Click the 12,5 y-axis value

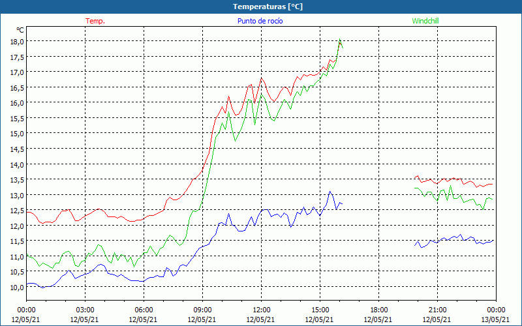click(17, 211)
